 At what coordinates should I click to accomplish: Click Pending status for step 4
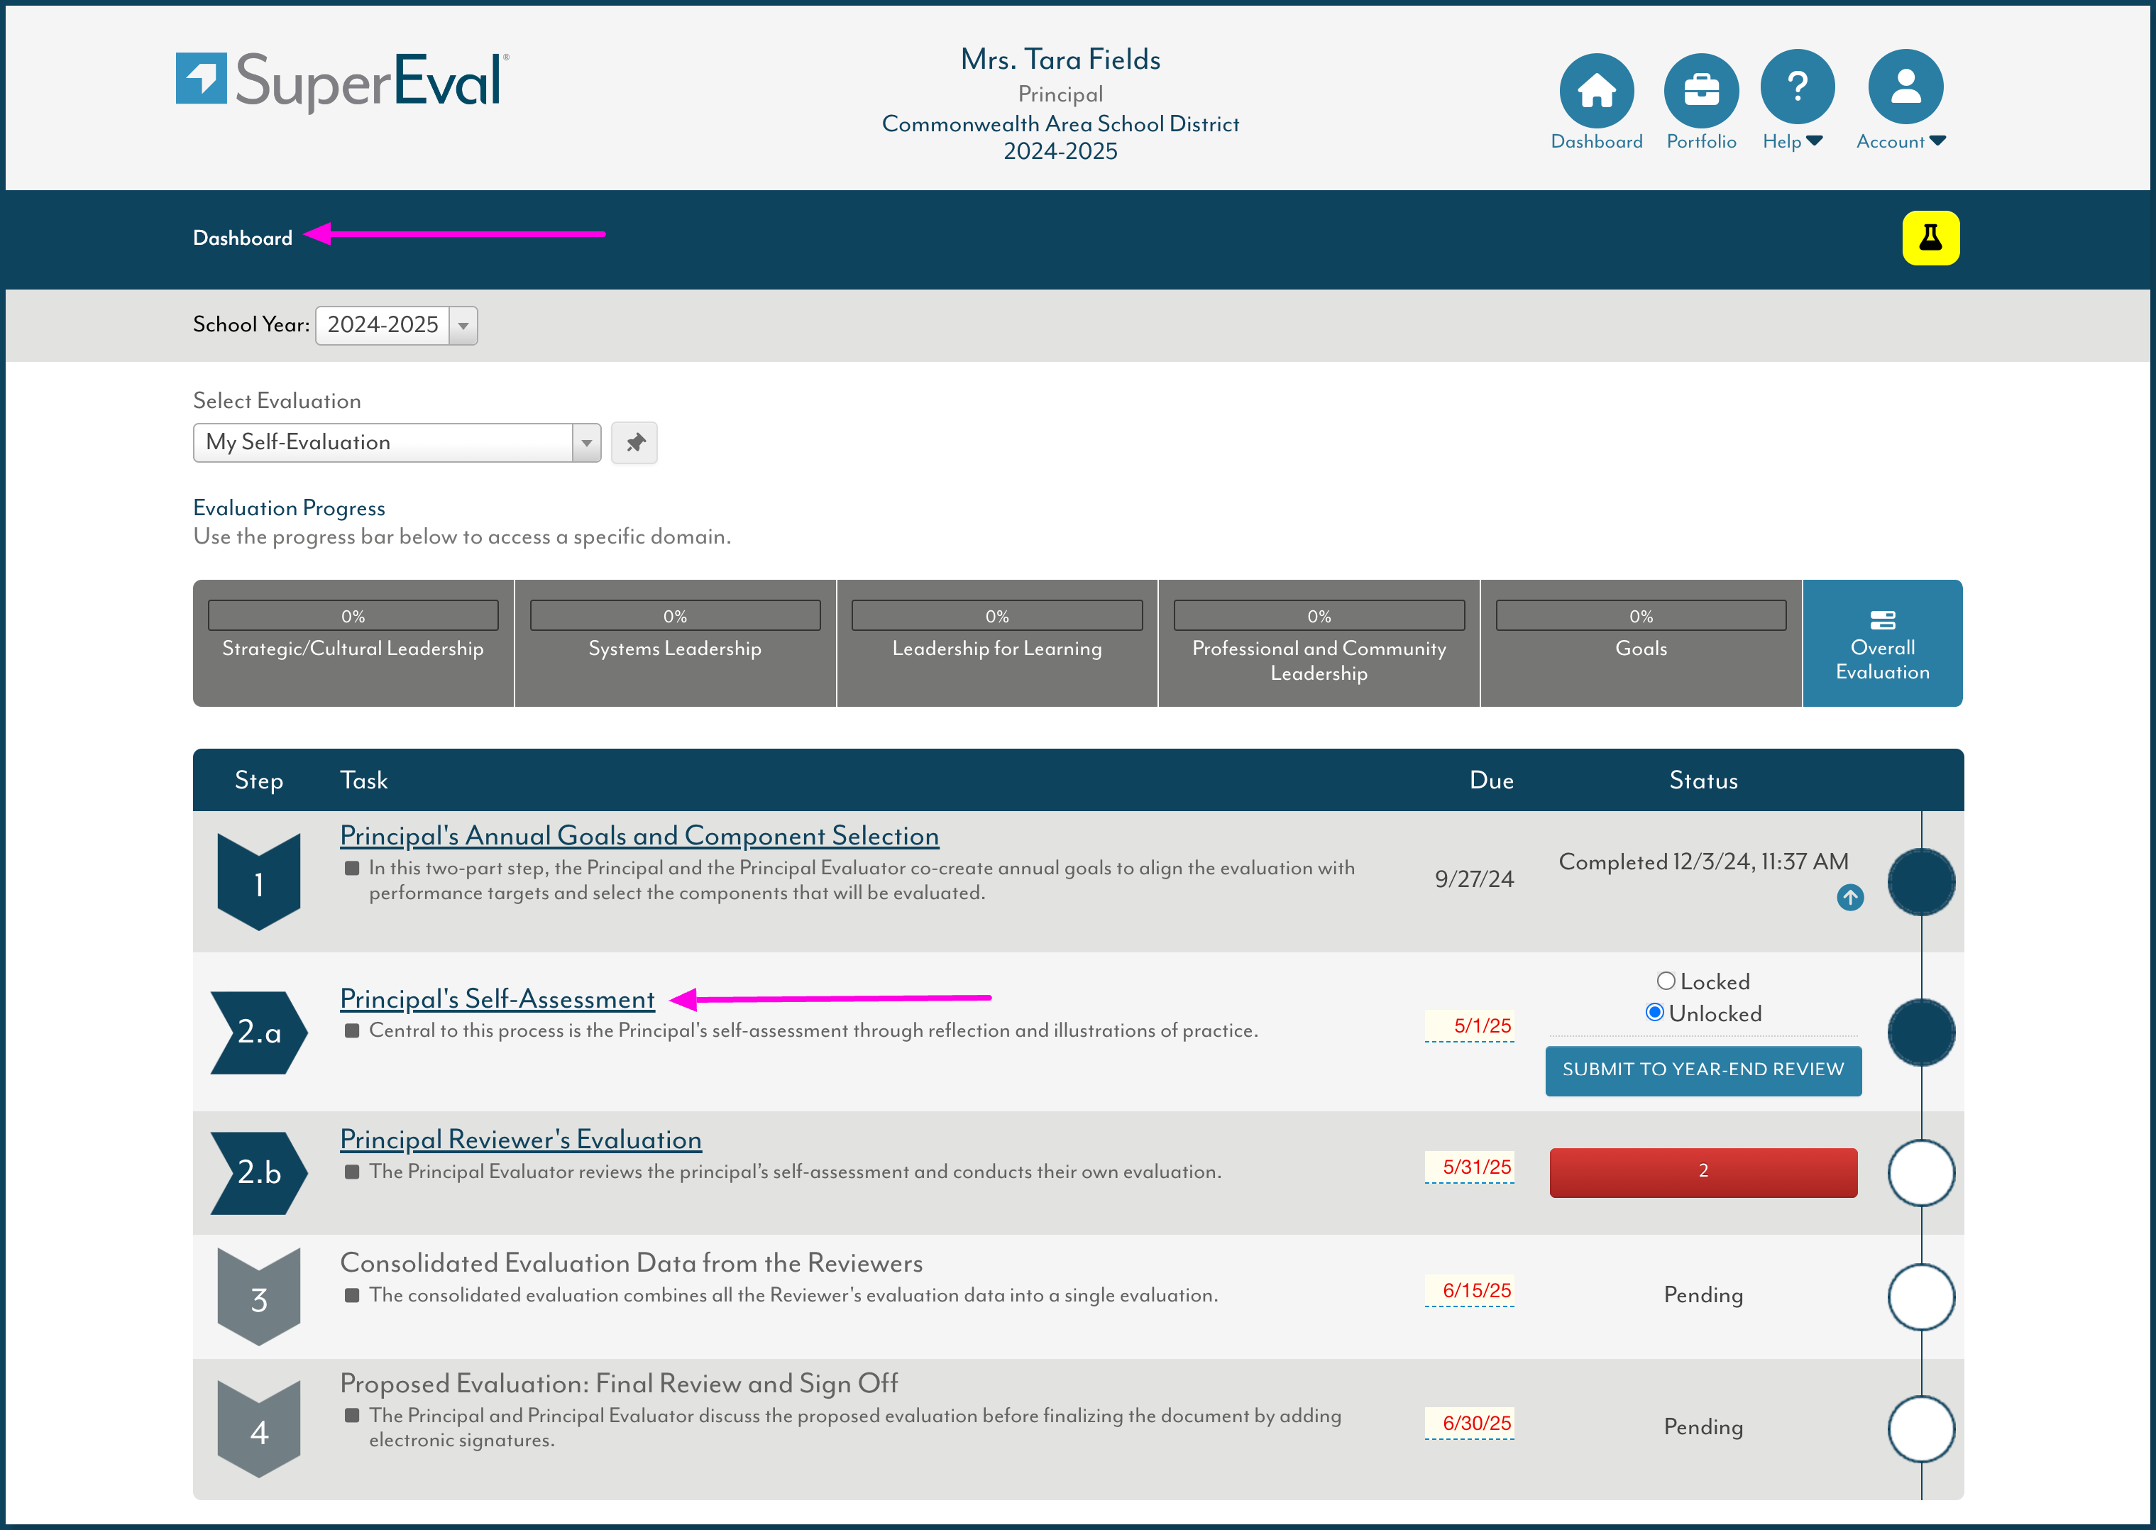click(1703, 1427)
